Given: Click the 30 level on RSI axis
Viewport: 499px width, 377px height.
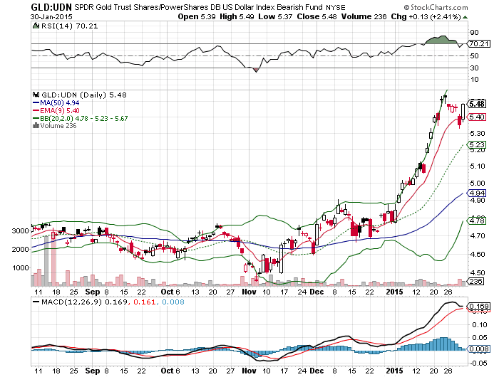Looking at the screenshot, I should tap(474, 68).
